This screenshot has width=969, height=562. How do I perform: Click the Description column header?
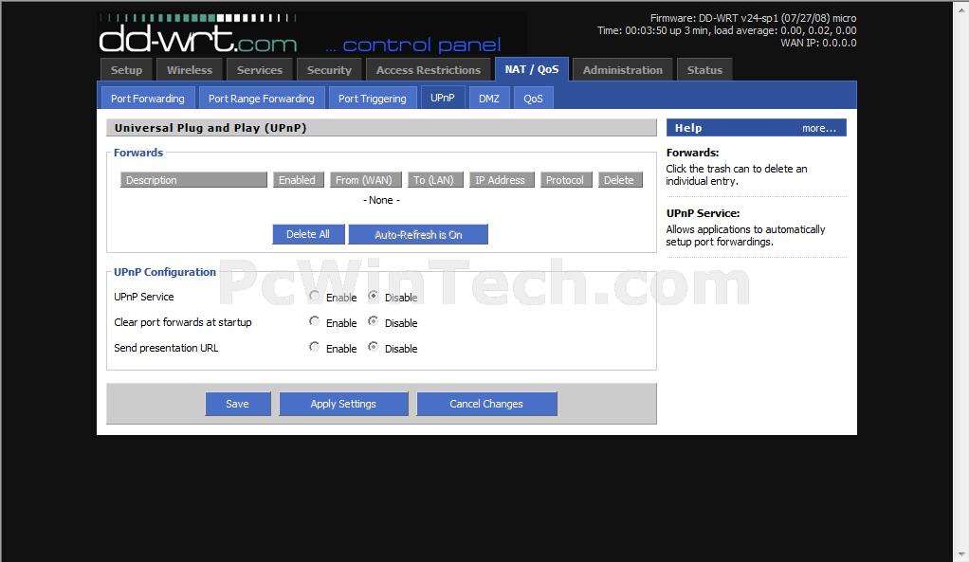click(193, 180)
